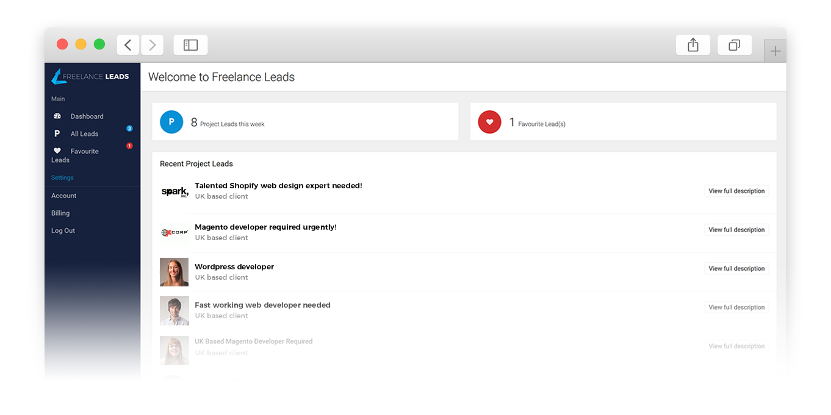Go back with the browser back arrow
The image size is (831, 415).
click(x=128, y=45)
